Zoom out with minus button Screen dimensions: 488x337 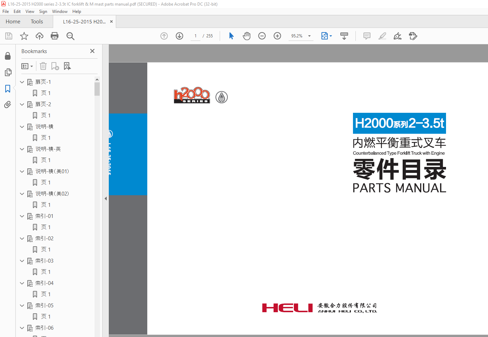(x=262, y=36)
